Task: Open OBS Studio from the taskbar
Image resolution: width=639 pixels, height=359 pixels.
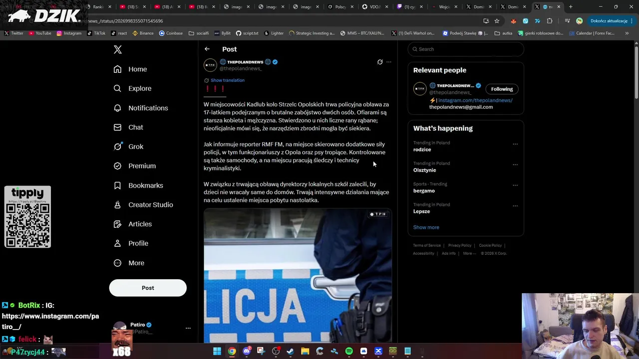Action: coord(276,352)
